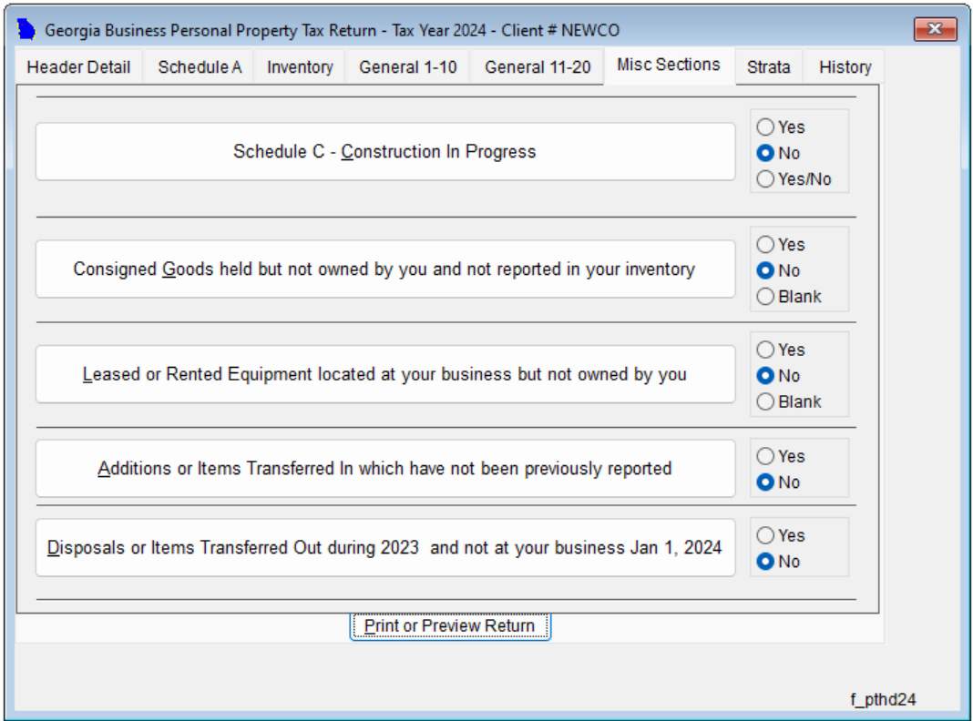Select Yes for Additions or Items Transferred In
Viewport: 973px width, 721px height.
point(766,456)
